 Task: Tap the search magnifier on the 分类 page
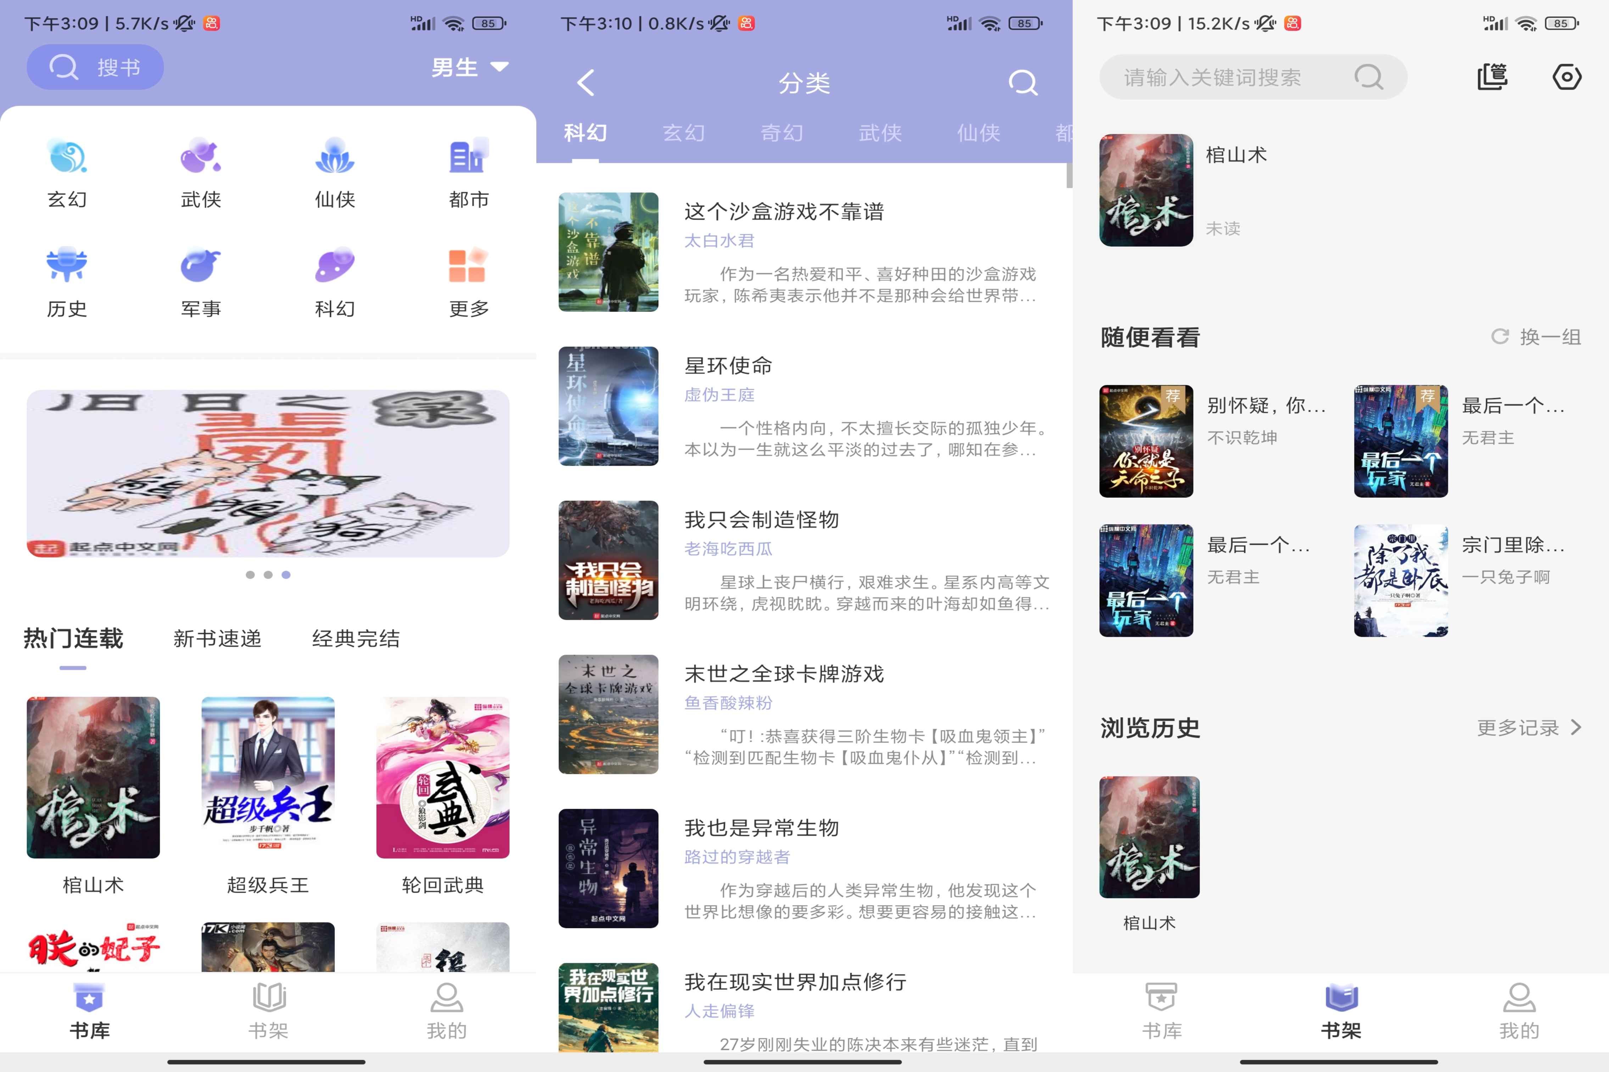pos(1022,83)
